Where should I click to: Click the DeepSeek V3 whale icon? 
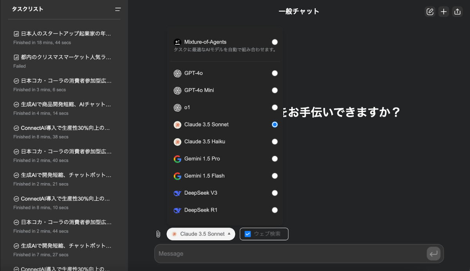point(177,193)
